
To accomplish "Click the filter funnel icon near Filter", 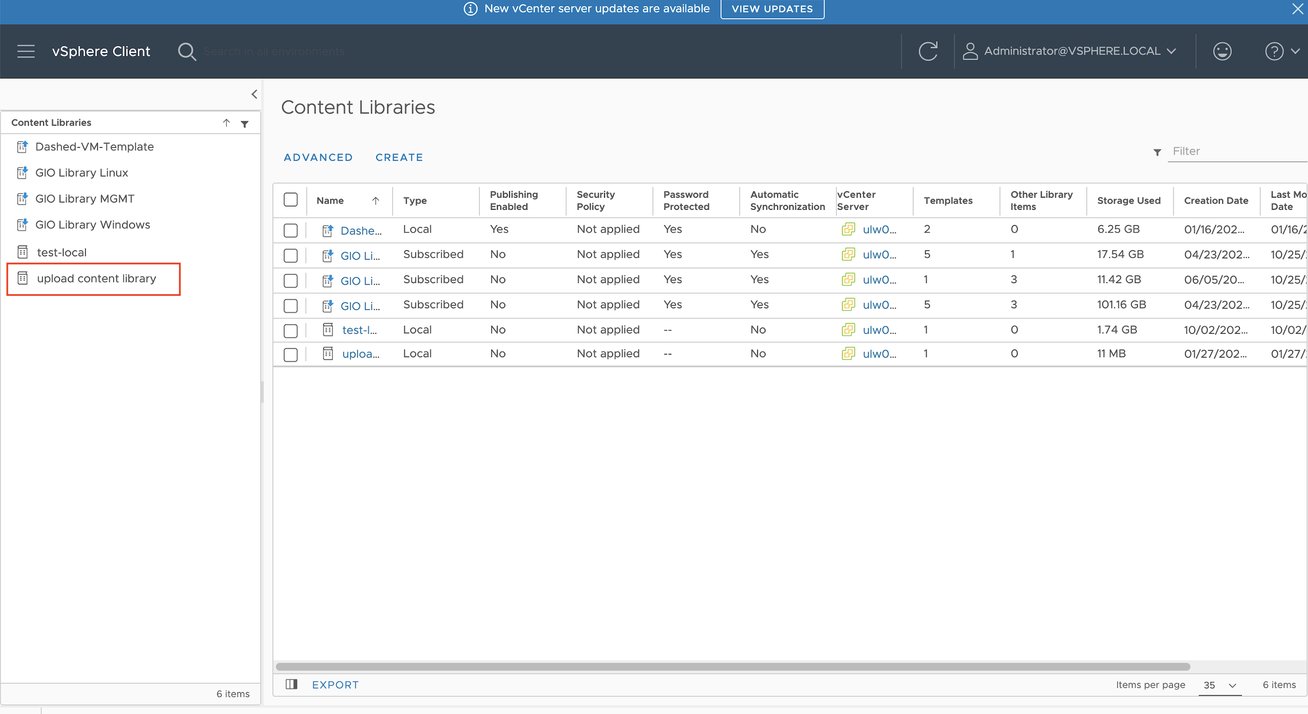I will pyautogui.click(x=1157, y=152).
